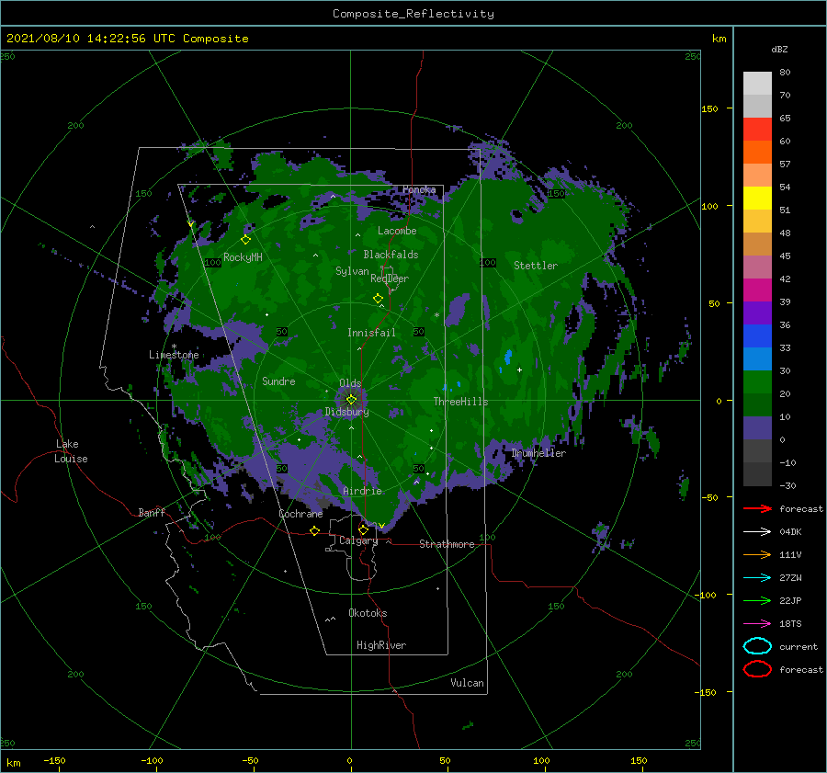Select the yellow 51-54 dBZ swatch

[x=757, y=199]
